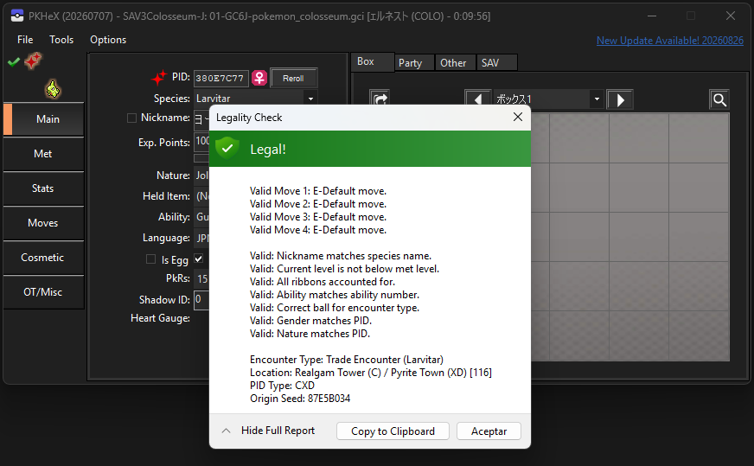Click Valid: Nature matches PID line

pyautogui.click(x=310, y=333)
